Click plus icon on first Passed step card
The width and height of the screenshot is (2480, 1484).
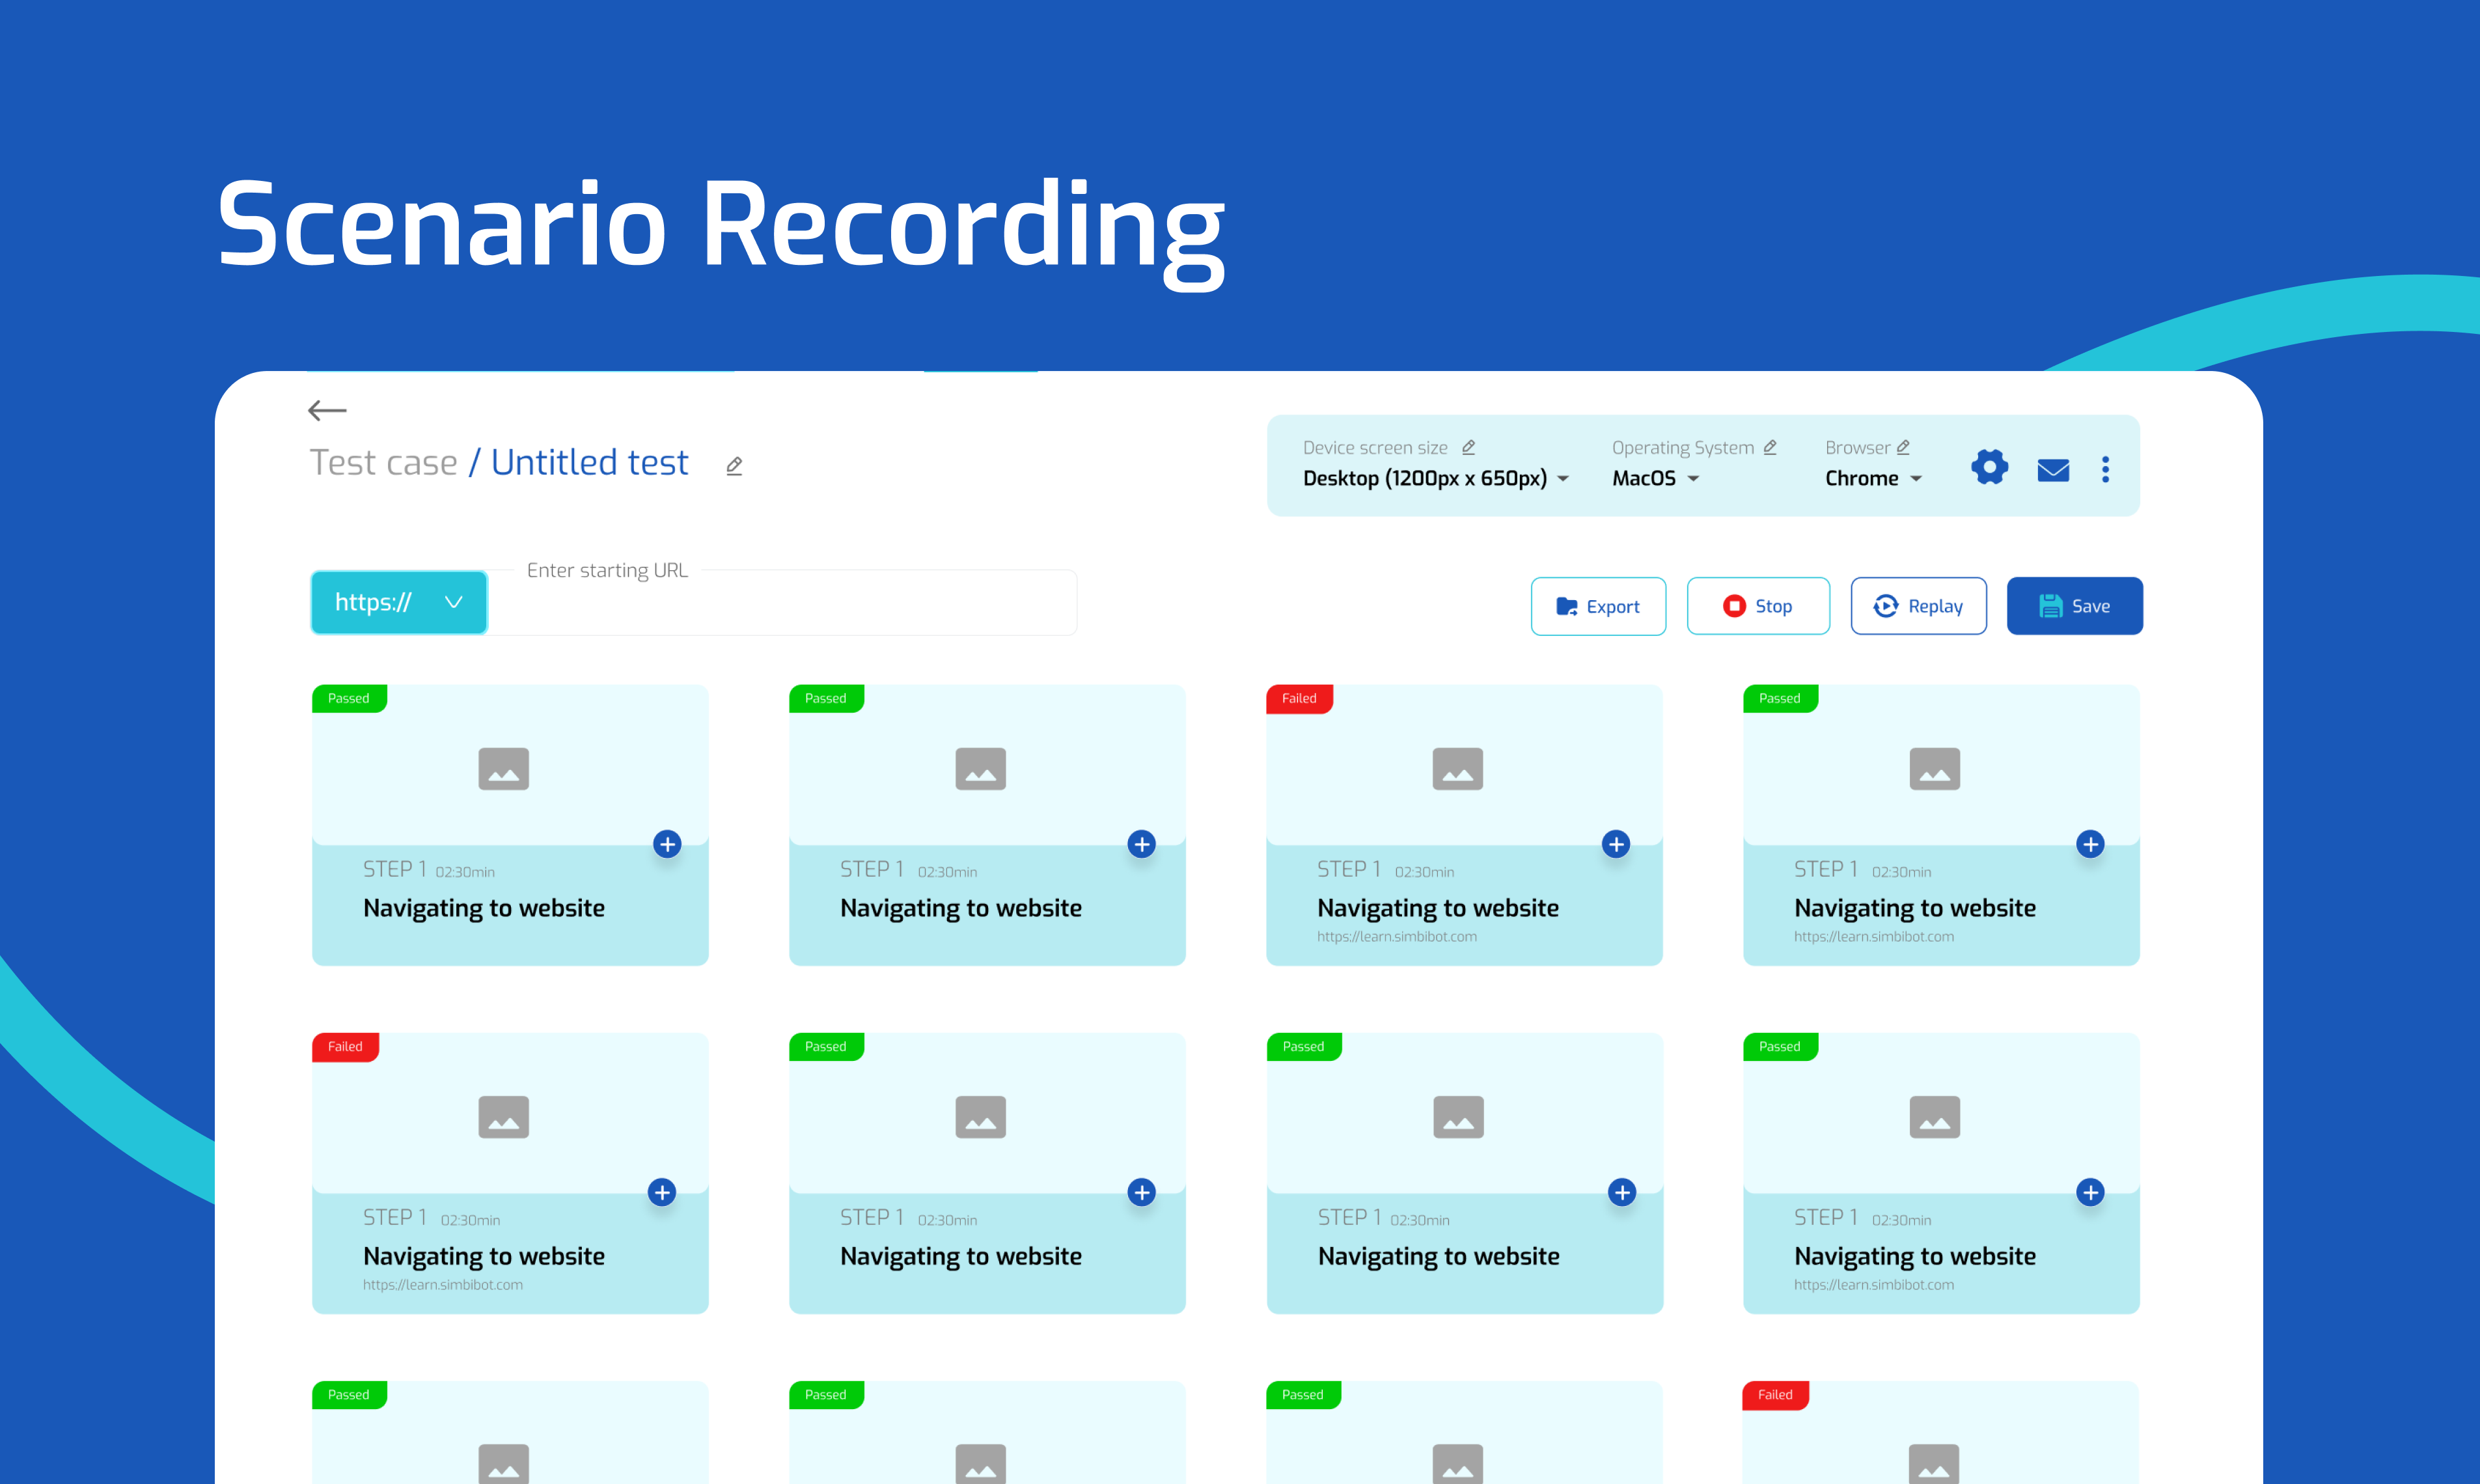[667, 844]
